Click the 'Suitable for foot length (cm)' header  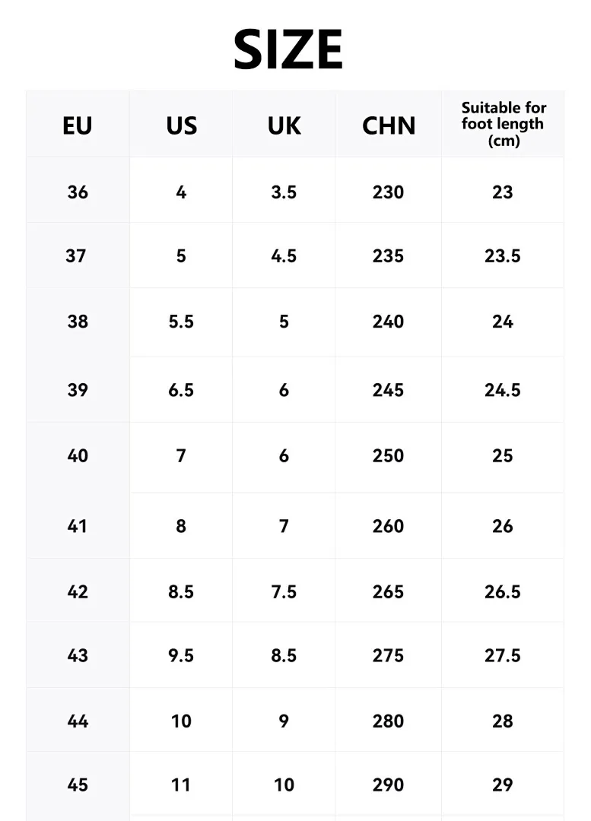point(504,124)
